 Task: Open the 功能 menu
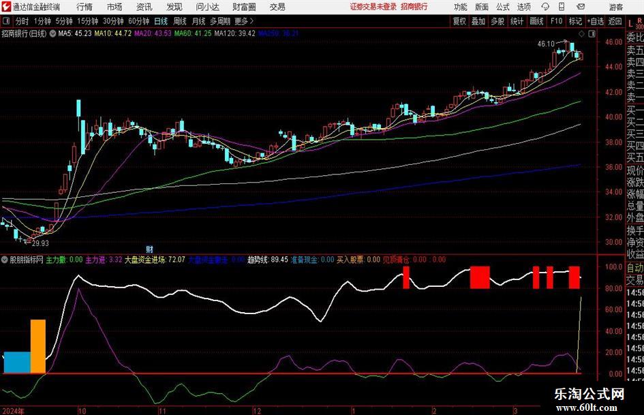[x=461, y=7]
